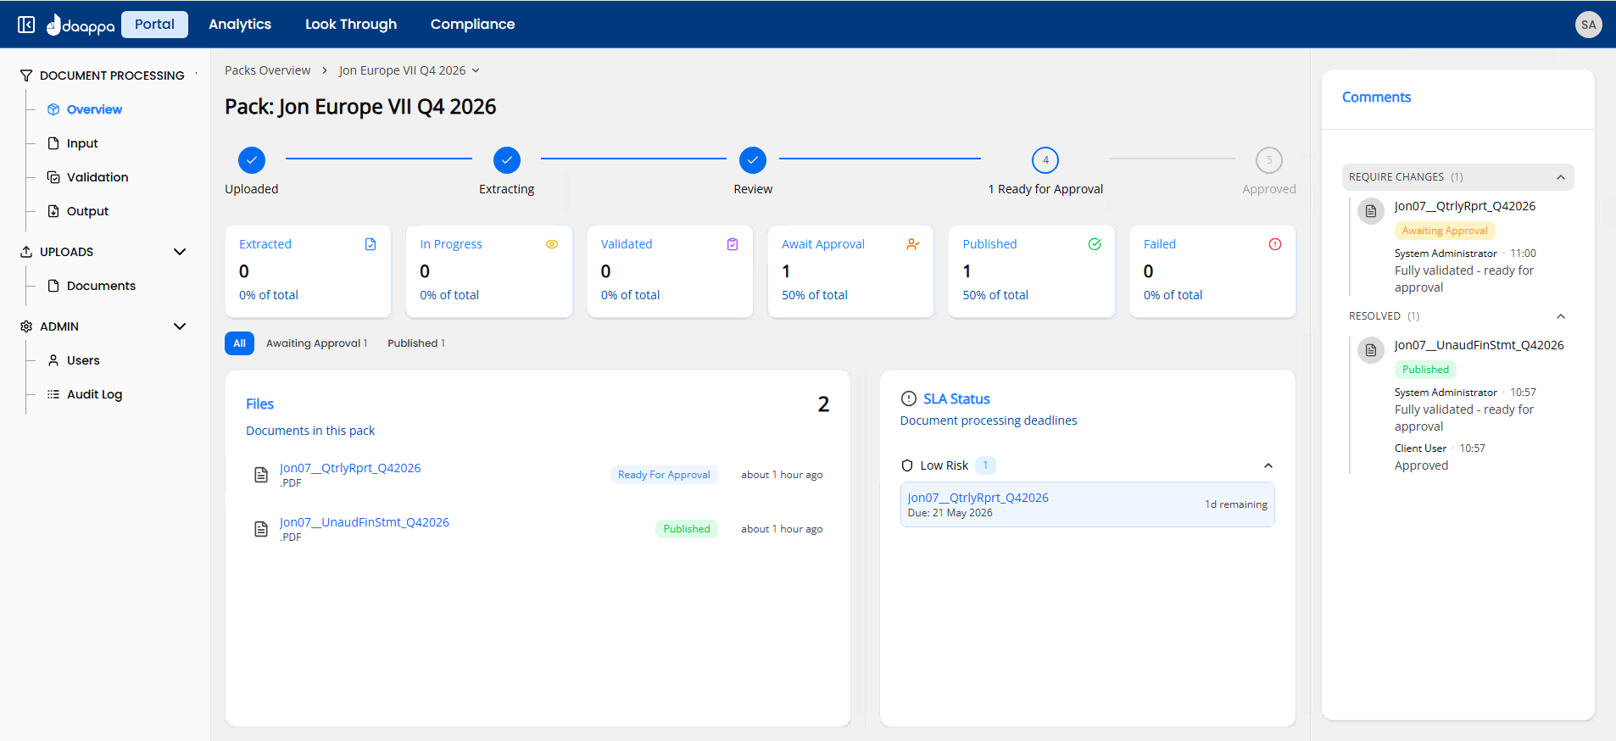The image size is (1616, 741).
Task: Click the SLA Status clock icon
Action: (909, 398)
